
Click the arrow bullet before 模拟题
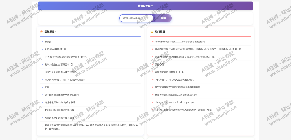tap(42, 42)
